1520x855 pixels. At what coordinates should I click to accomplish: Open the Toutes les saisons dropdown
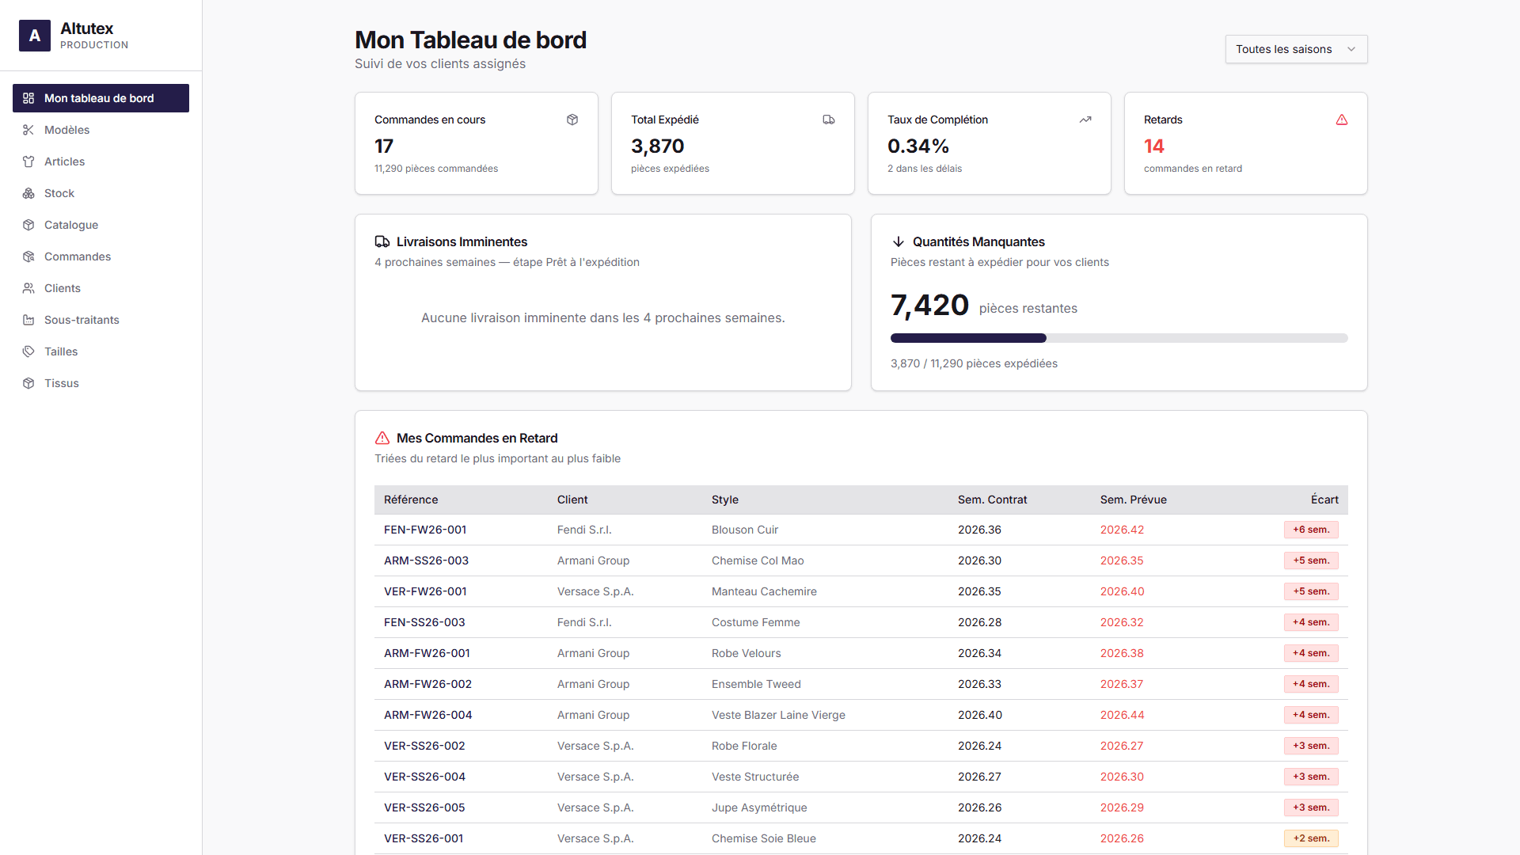pos(1296,49)
